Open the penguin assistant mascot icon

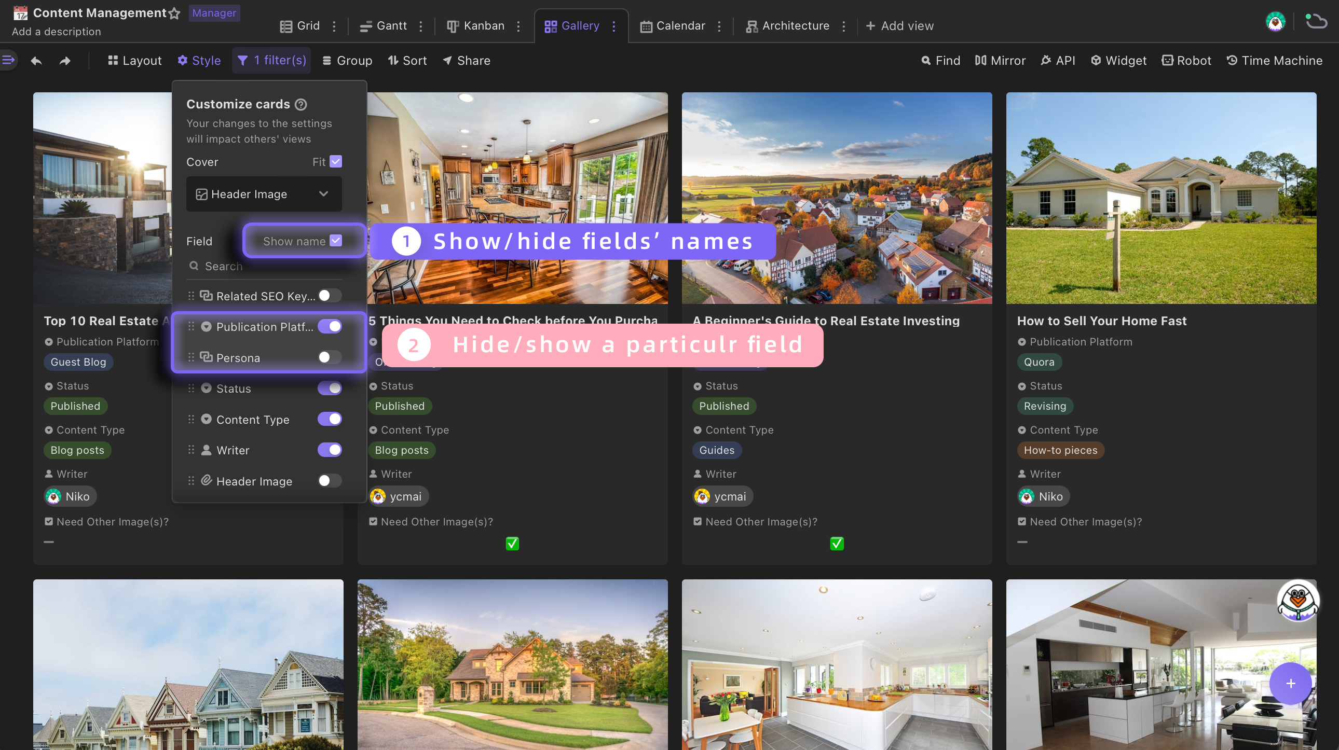coord(1297,601)
